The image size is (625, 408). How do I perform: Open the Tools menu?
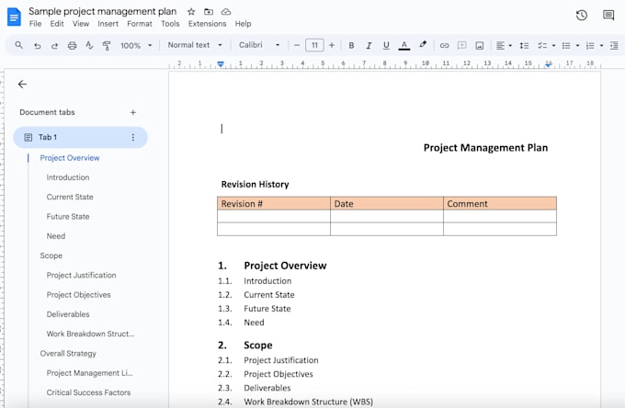[170, 24]
